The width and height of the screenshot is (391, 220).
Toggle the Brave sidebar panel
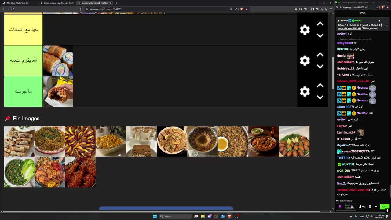(312, 9)
